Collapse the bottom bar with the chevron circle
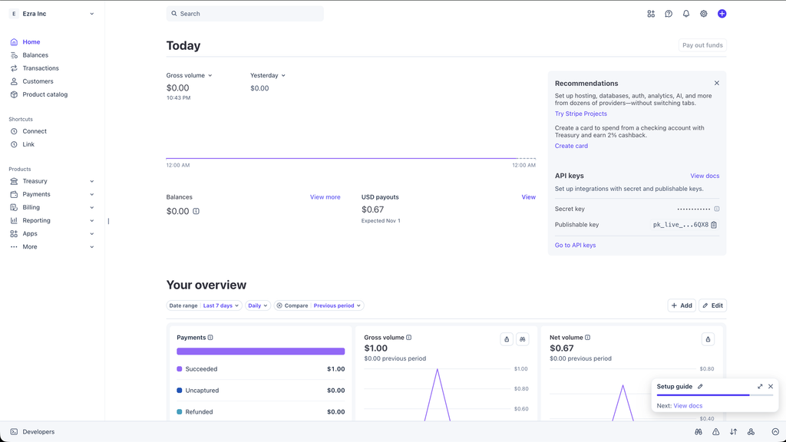The height and width of the screenshot is (442, 786). click(775, 432)
